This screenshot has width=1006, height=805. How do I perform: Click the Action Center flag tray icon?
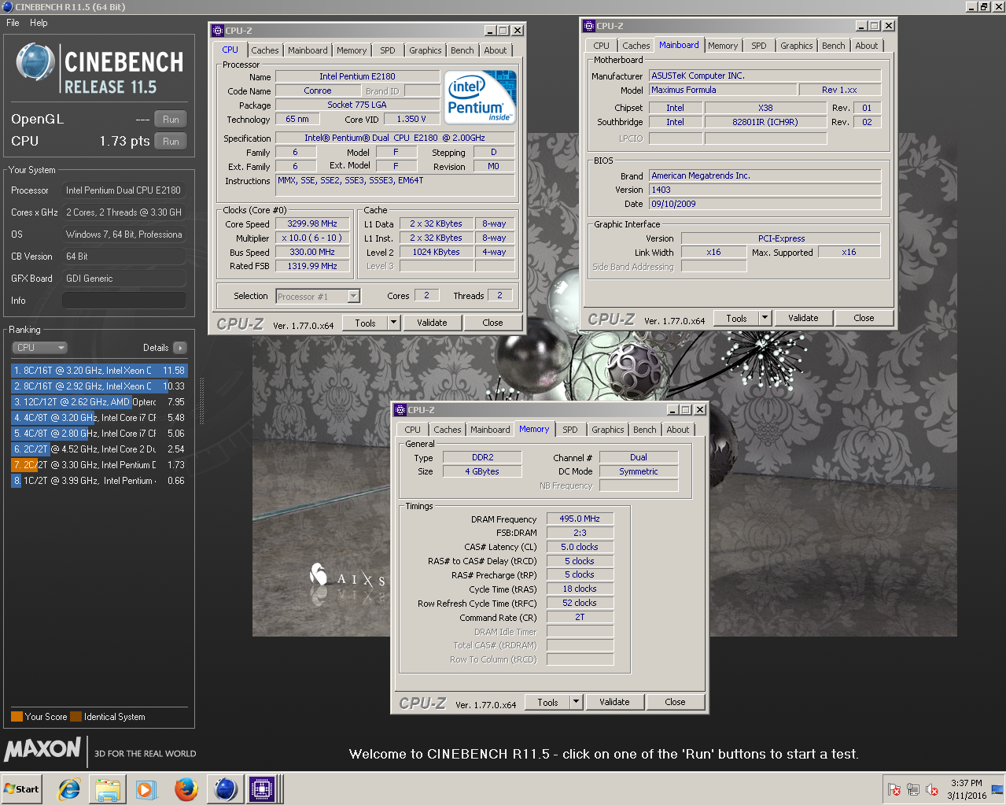(x=894, y=789)
